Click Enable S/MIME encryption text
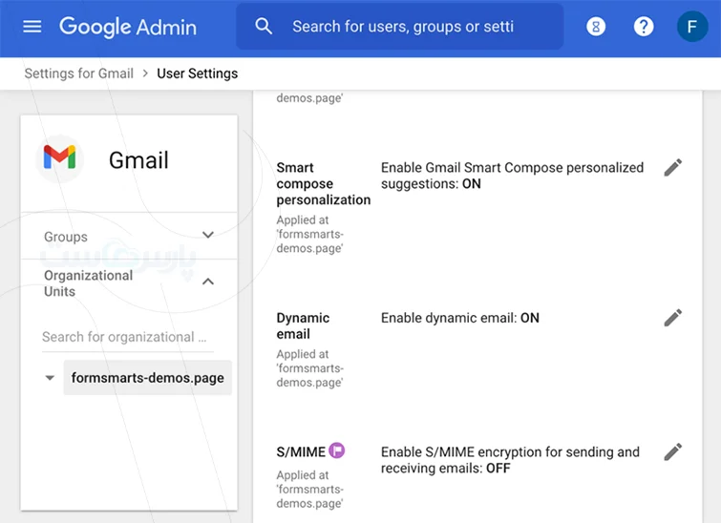The height and width of the screenshot is (523, 721). pos(510,460)
